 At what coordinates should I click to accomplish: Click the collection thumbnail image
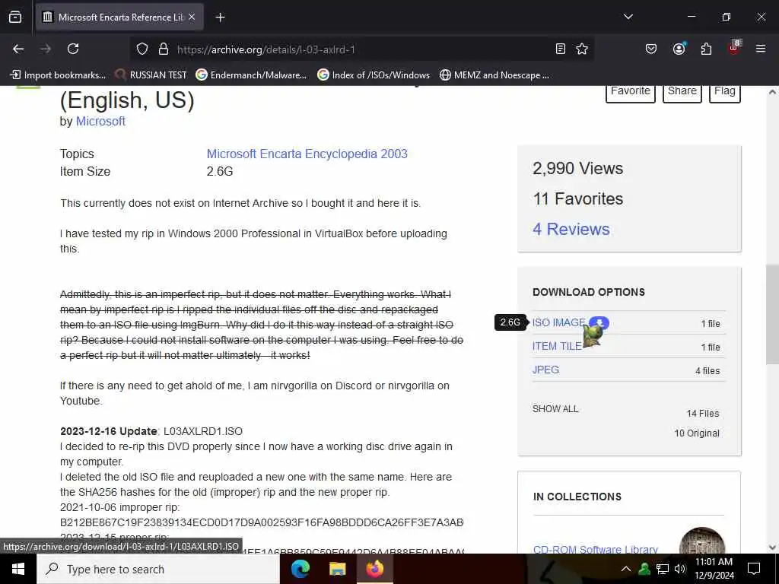[702, 541]
